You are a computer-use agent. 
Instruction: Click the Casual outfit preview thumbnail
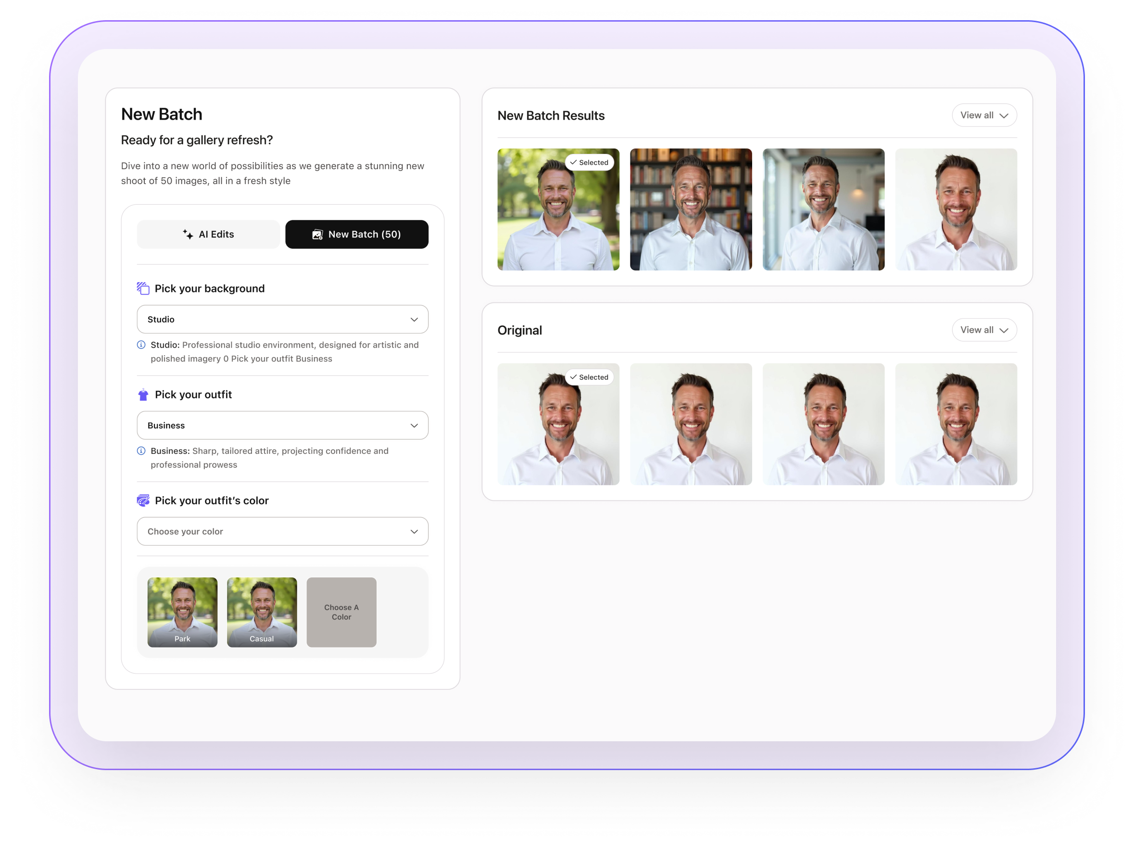tap(262, 612)
